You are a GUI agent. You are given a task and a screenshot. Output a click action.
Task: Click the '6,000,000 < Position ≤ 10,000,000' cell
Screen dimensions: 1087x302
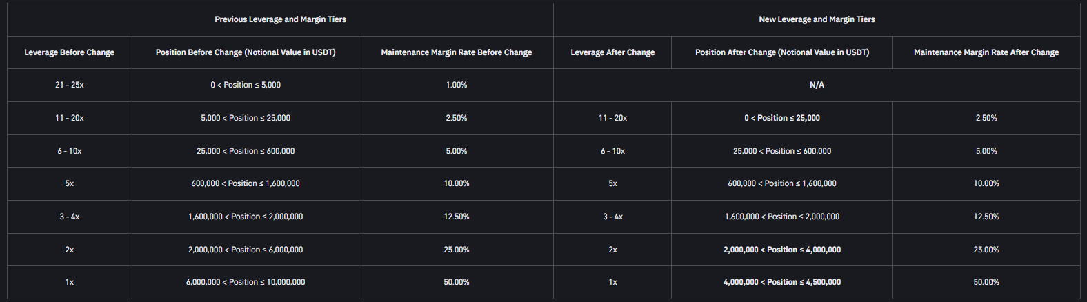(x=246, y=282)
